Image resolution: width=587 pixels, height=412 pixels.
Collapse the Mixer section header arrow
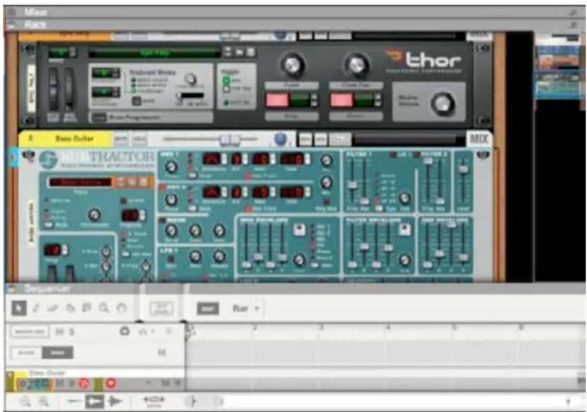click(x=11, y=12)
